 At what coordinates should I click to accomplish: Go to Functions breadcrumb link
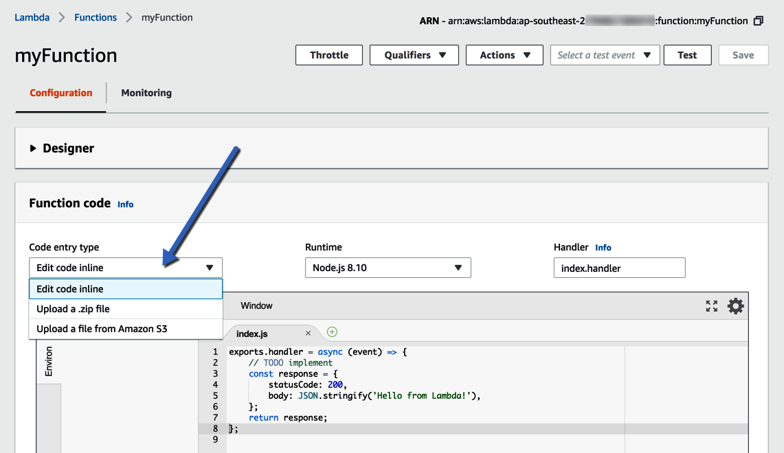pos(96,17)
